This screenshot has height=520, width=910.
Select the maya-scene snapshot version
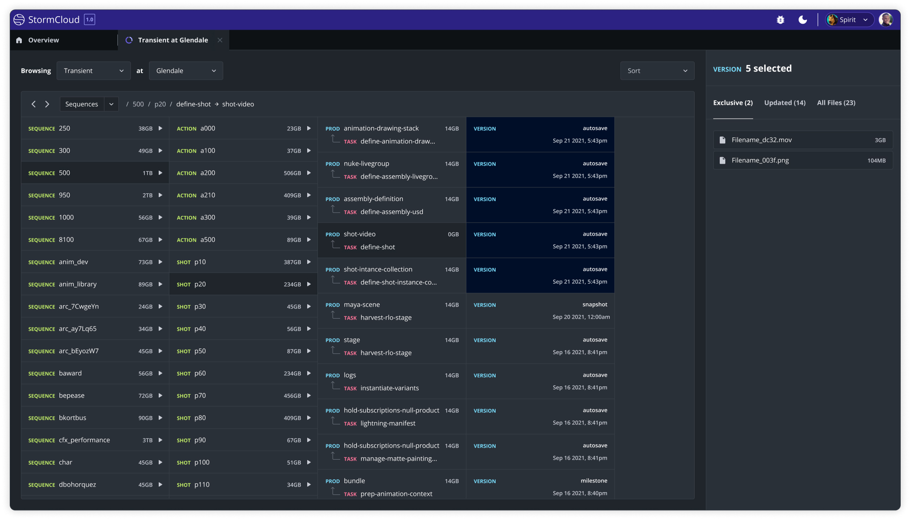coord(540,311)
